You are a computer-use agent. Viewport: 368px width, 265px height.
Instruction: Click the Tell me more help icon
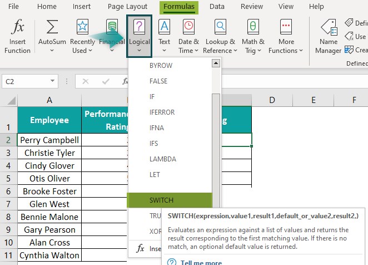[172, 262]
